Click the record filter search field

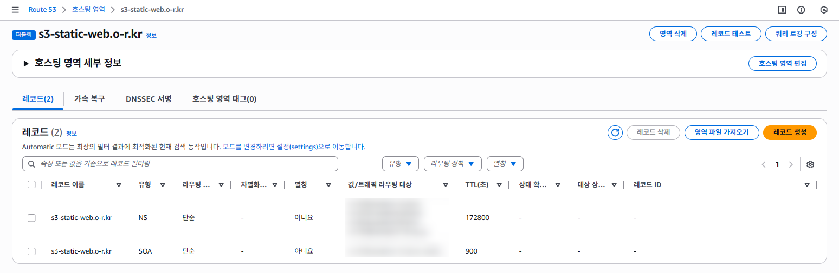pos(180,163)
